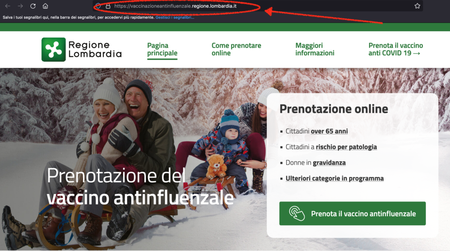
Task: Open rischio per patologia link
Action: pyautogui.click(x=346, y=147)
